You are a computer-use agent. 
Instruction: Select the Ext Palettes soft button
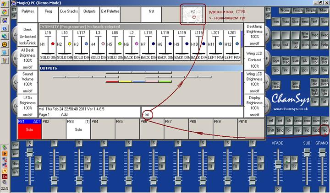click(110, 15)
